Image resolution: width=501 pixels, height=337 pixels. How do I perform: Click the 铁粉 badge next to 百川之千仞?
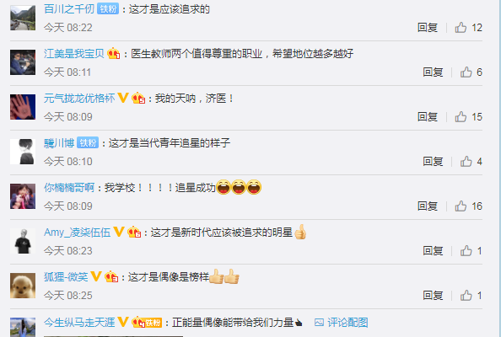coord(108,9)
